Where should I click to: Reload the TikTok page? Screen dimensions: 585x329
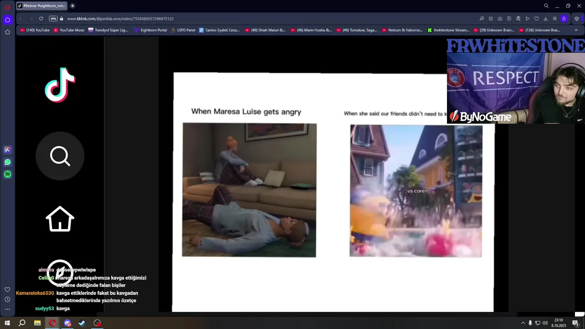point(41,19)
